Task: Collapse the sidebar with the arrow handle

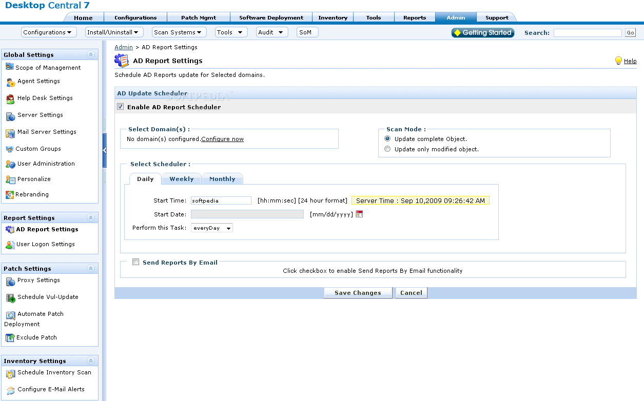Action: (x=105, y=150)
